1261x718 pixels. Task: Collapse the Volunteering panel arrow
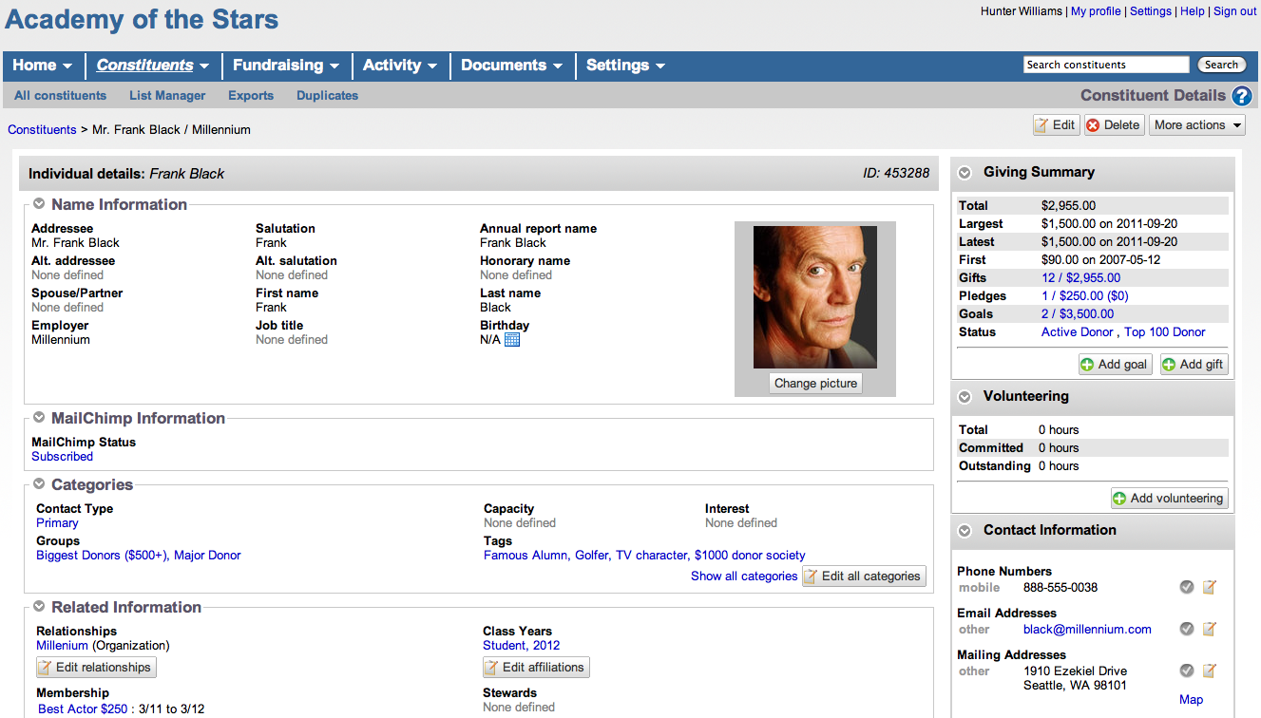[965, 397]
